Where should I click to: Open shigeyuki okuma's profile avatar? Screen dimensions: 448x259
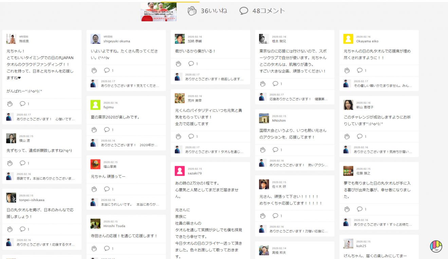[x=95, y=39]
